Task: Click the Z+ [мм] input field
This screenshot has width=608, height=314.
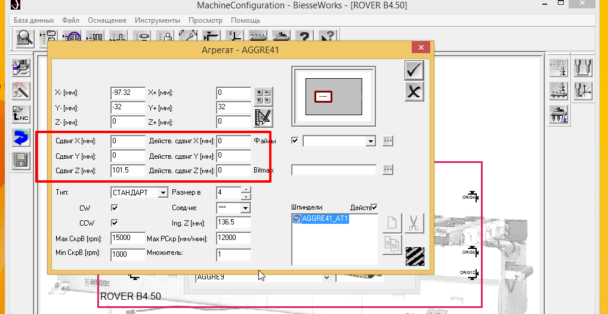Action: (x=233, y=122)
